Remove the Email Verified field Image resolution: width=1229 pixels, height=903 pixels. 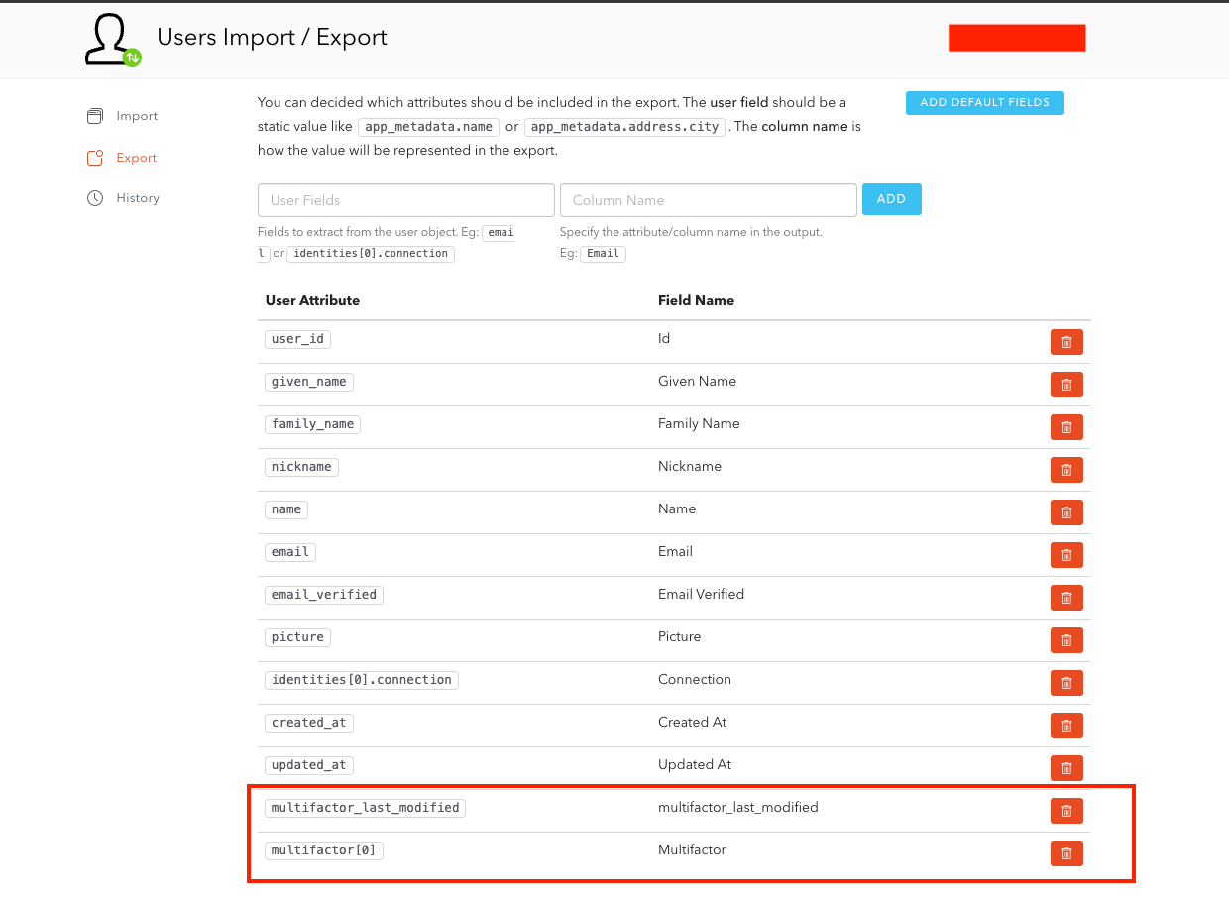(x=1066, y=597)
